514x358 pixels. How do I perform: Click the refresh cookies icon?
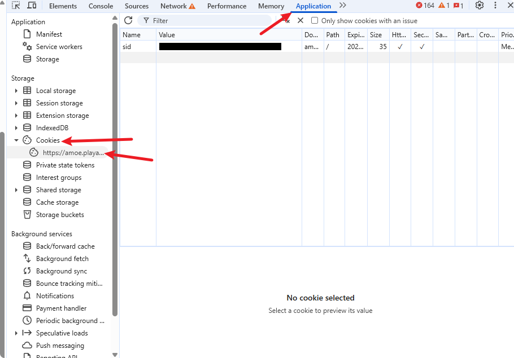click(128, 20)
